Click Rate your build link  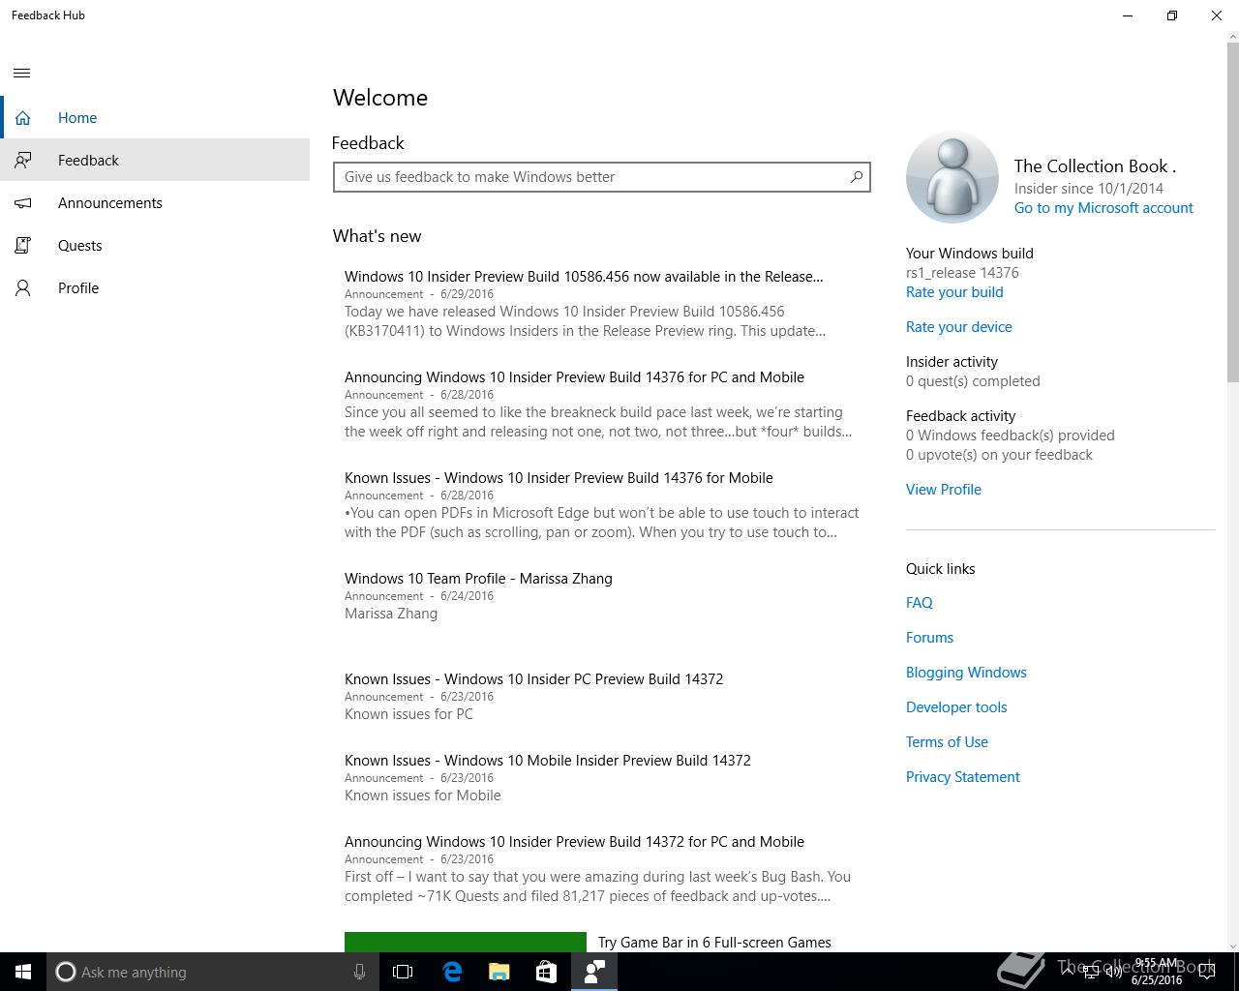[954, 292]
